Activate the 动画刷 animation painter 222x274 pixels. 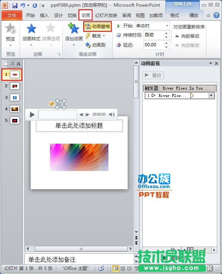point(95,45)
